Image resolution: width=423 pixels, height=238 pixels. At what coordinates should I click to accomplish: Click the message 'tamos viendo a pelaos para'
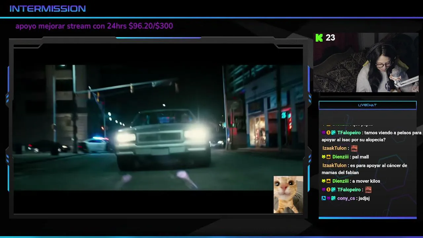click(393, 133)
